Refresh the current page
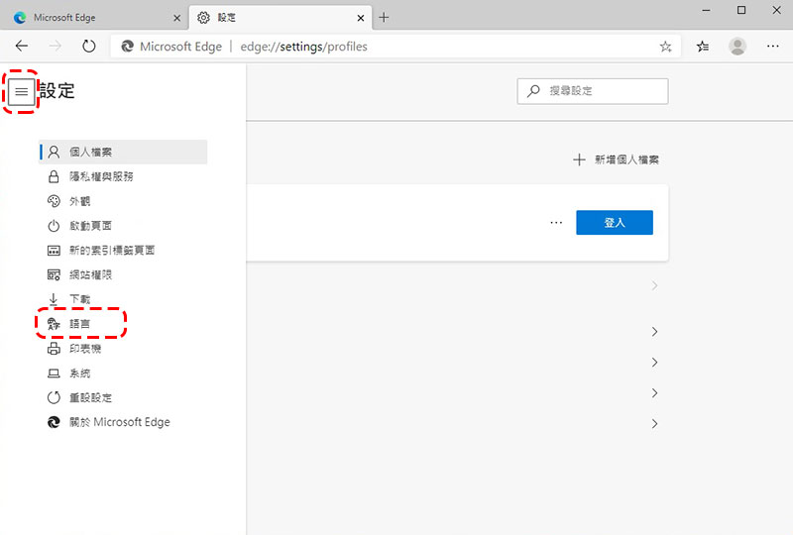 88,46
